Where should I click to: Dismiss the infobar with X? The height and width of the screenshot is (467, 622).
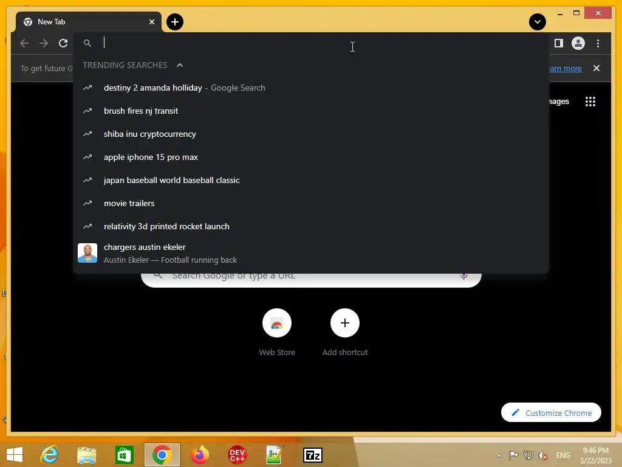pos(596,68)
